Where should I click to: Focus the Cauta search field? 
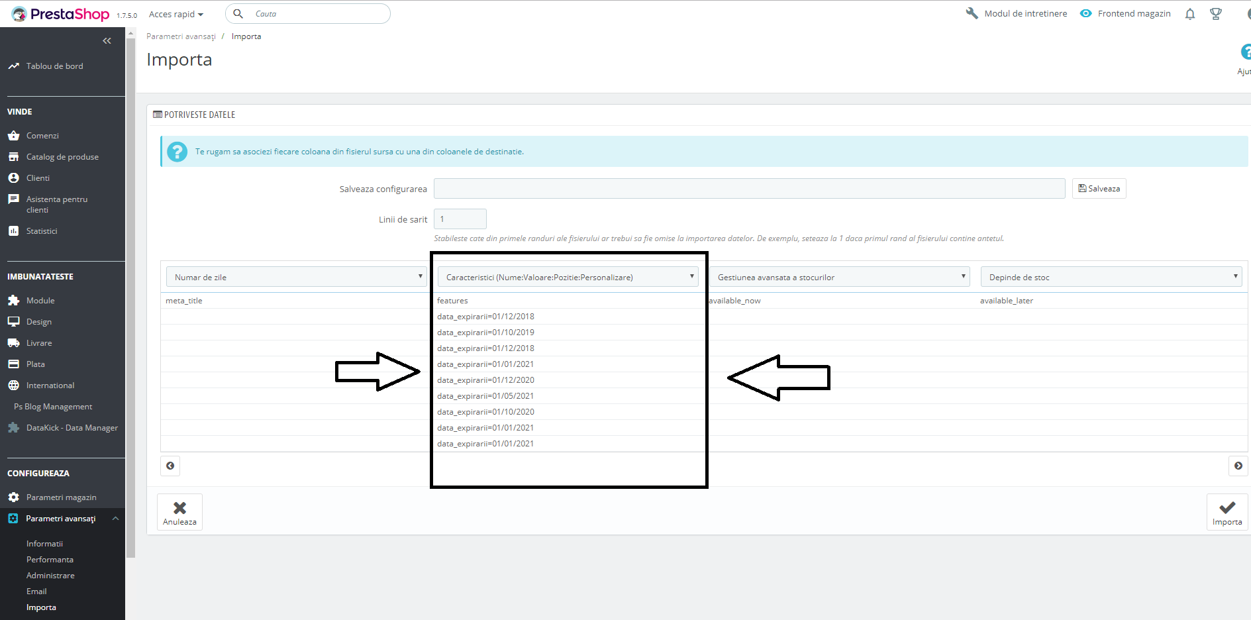(x=308, y=14)
